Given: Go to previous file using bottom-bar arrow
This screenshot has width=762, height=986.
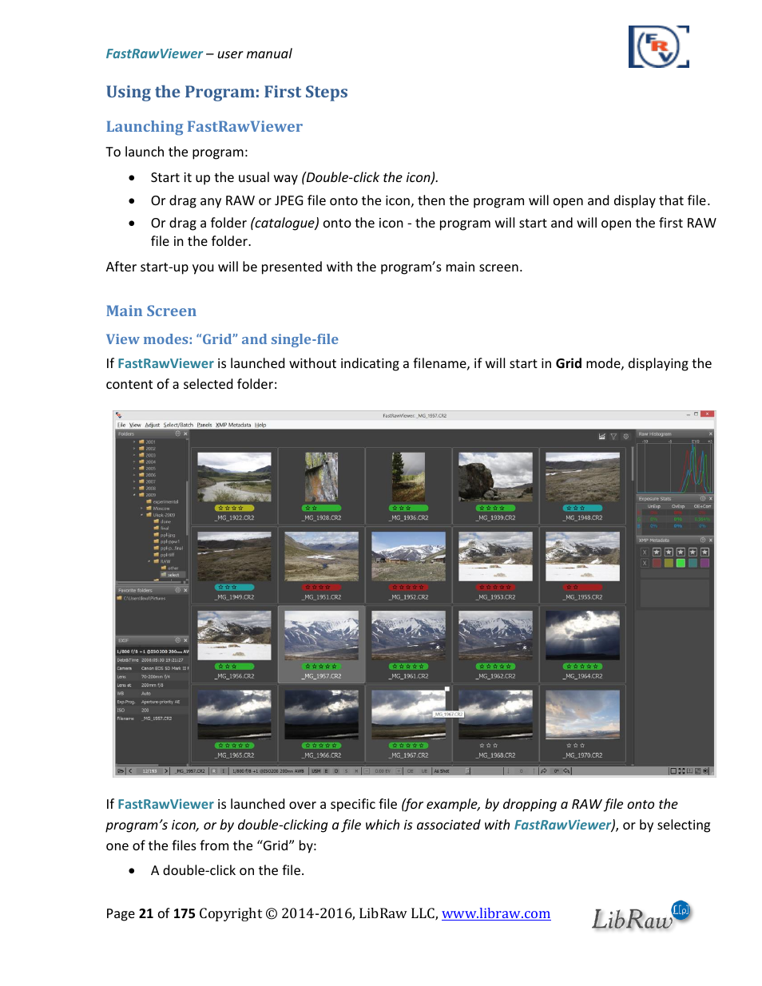Looking at the screenshot, I should coord(130,770).
